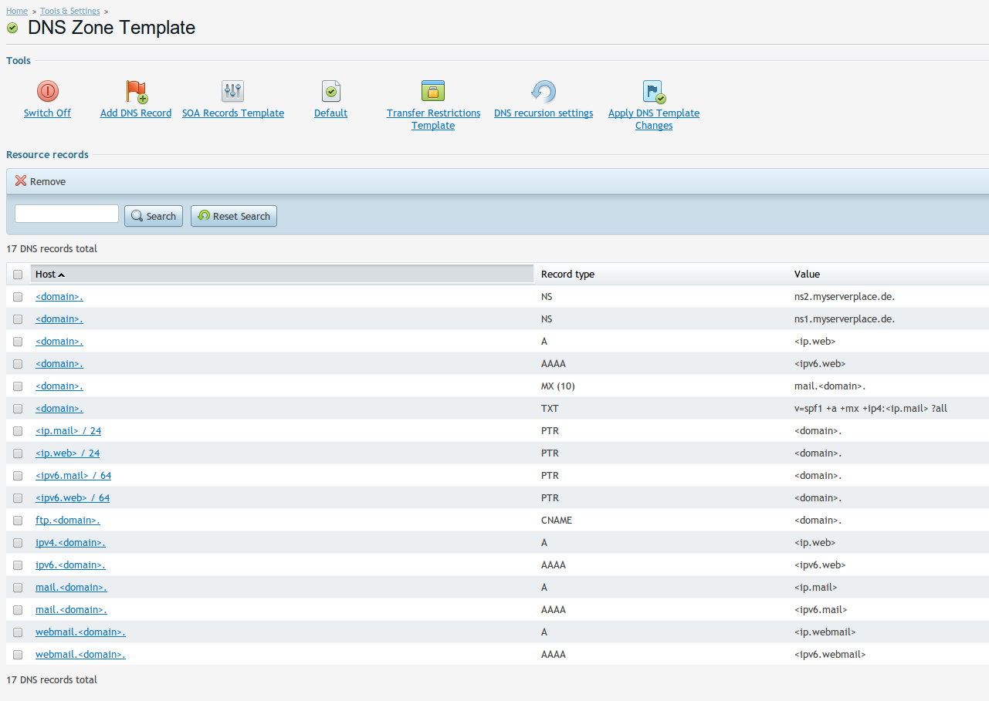Check the webmail.<domain>. AAAA record checkbox
This screenshot has width=989, height=701.
pyautogui.click(x=18, y=655)
